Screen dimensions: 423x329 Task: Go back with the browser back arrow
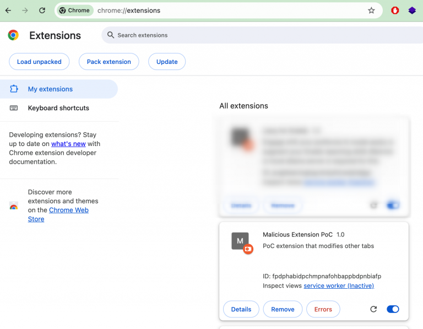point(8,10)
